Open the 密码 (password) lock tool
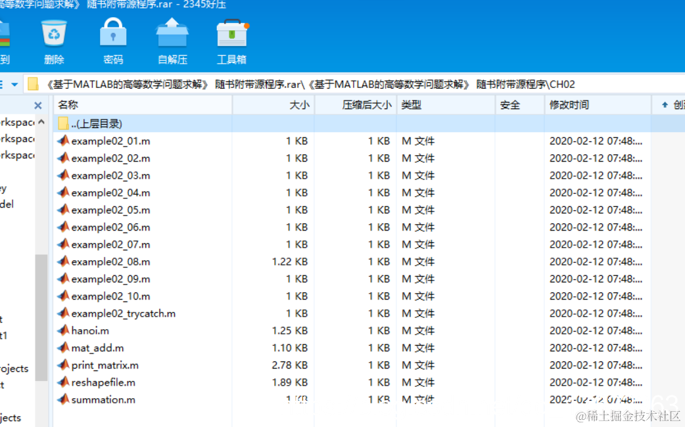685x427 pixels. click(x=112, y=33)
